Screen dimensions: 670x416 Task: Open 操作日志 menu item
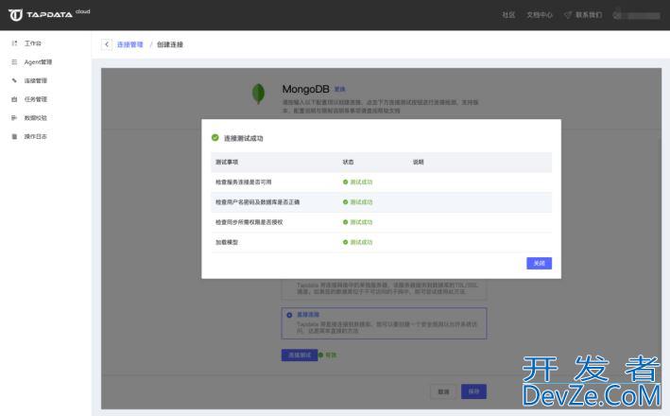tap(36, 136)
